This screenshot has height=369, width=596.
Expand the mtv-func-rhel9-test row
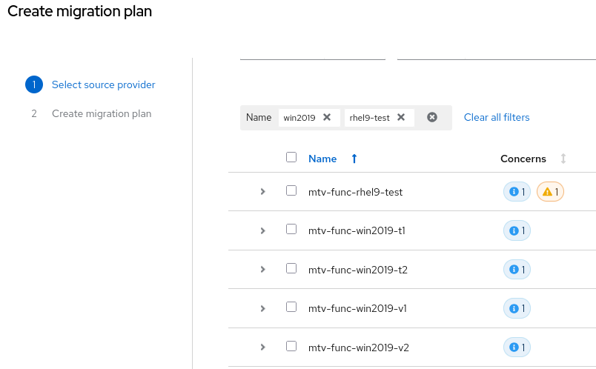coord(262,192)
